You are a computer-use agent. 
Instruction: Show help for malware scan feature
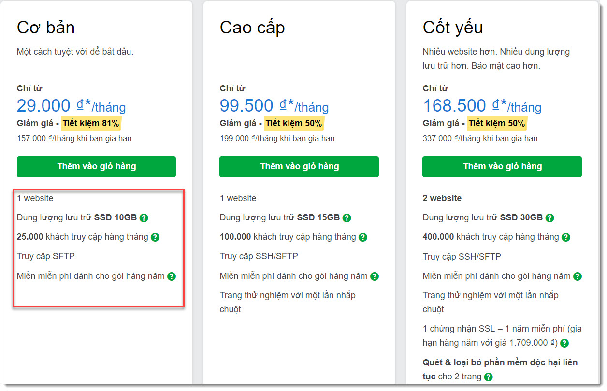489,377
